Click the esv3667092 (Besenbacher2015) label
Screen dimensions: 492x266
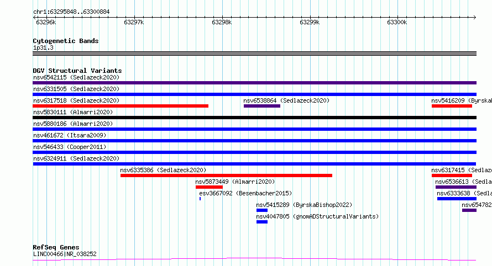pos(245,193)
